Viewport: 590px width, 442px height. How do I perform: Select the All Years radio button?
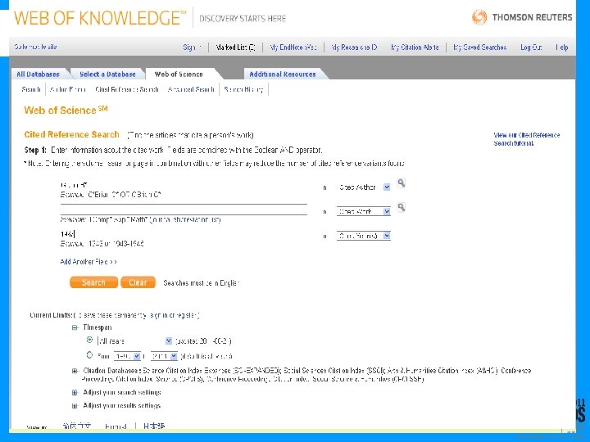click(89, 340)
